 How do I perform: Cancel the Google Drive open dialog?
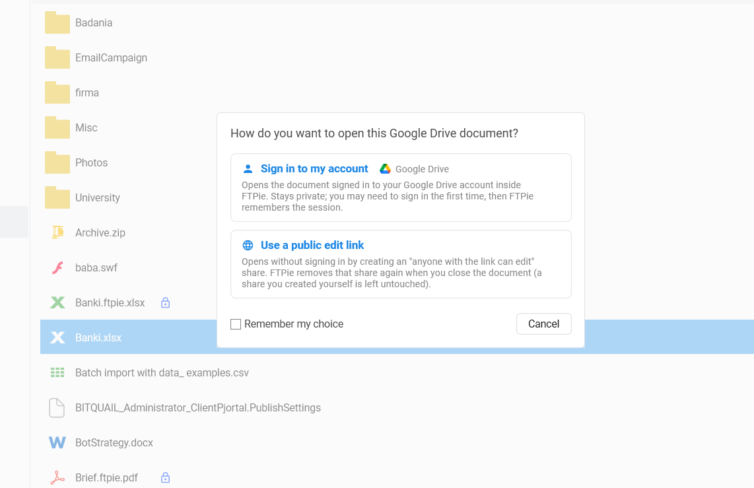(x=544, y=324)
